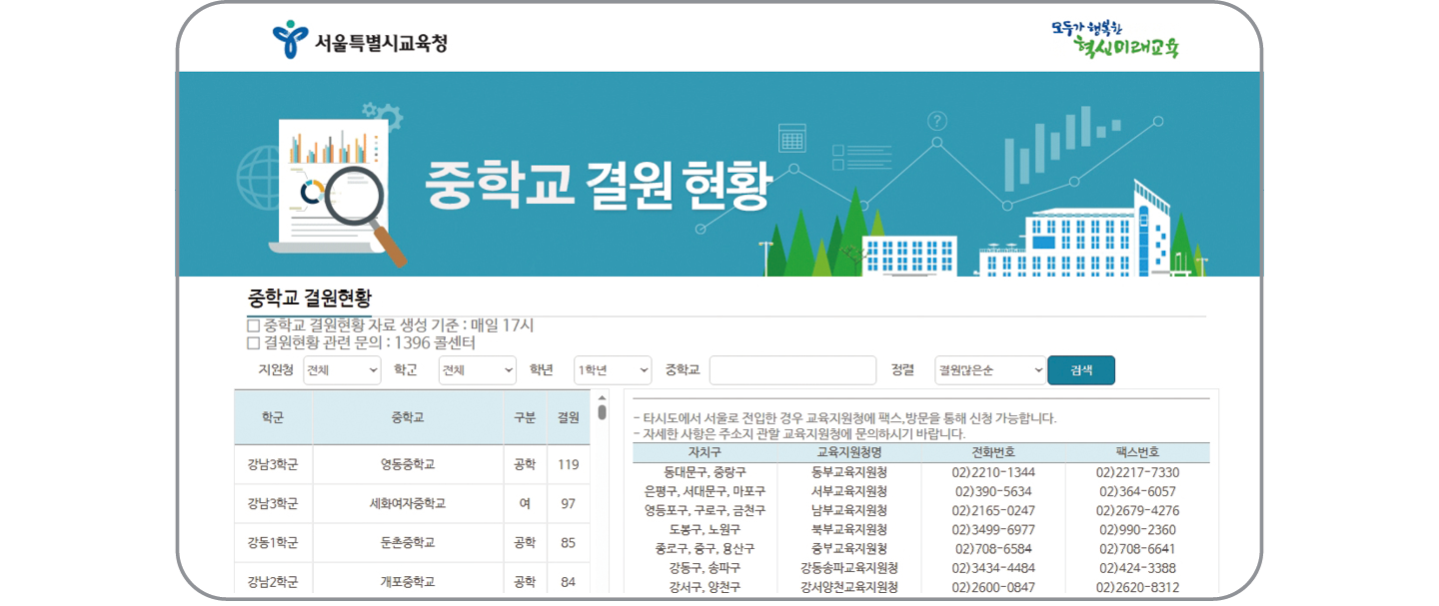This screenshot has width=1439, height=606.
Task: Select the 영동중학교 row
Action: (x=407, y=464)
